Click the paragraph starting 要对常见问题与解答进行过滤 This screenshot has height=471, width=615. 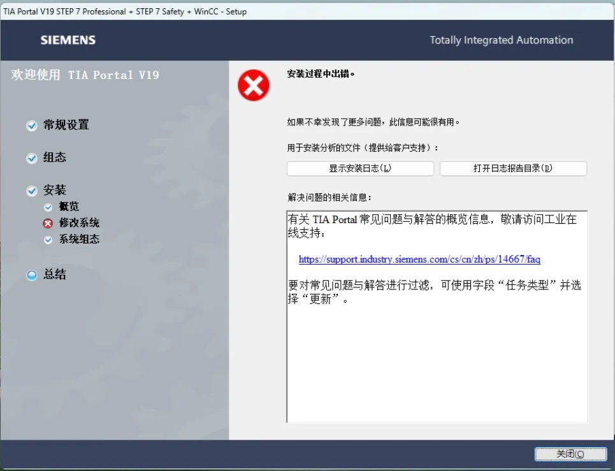click(x=434, y=292)
